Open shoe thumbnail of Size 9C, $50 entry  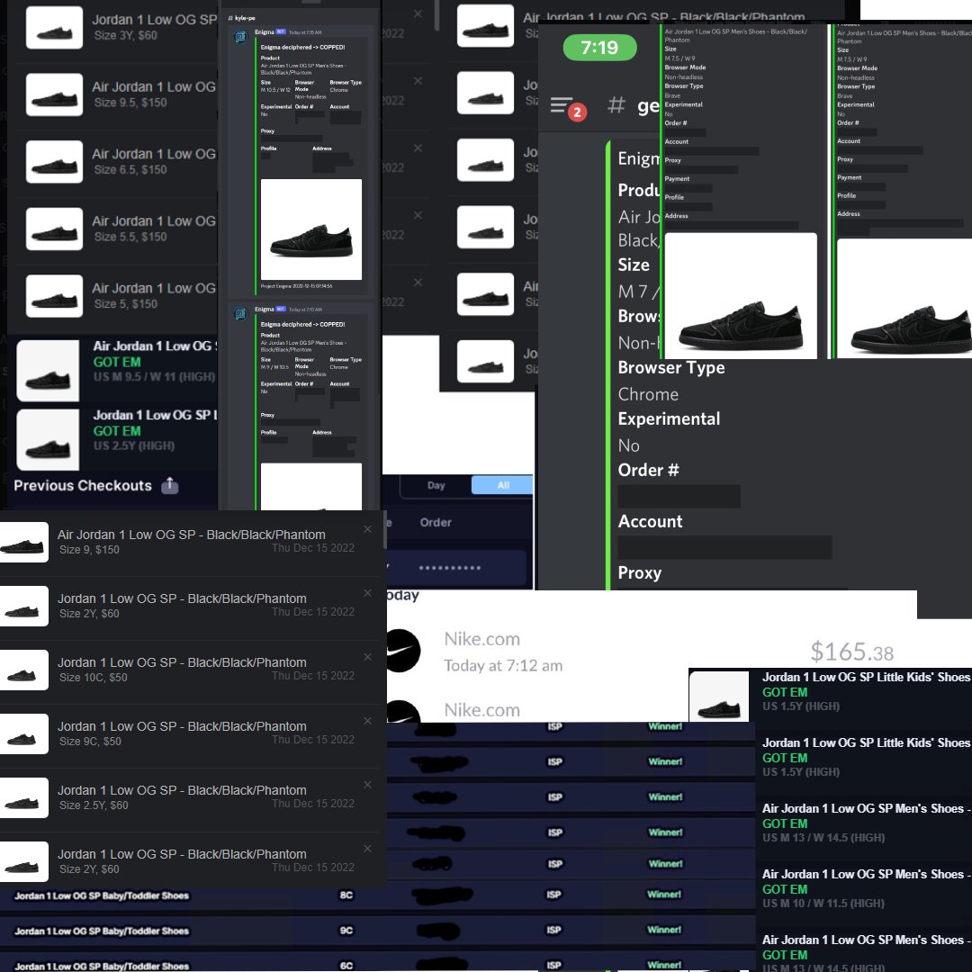click(23, 734)
